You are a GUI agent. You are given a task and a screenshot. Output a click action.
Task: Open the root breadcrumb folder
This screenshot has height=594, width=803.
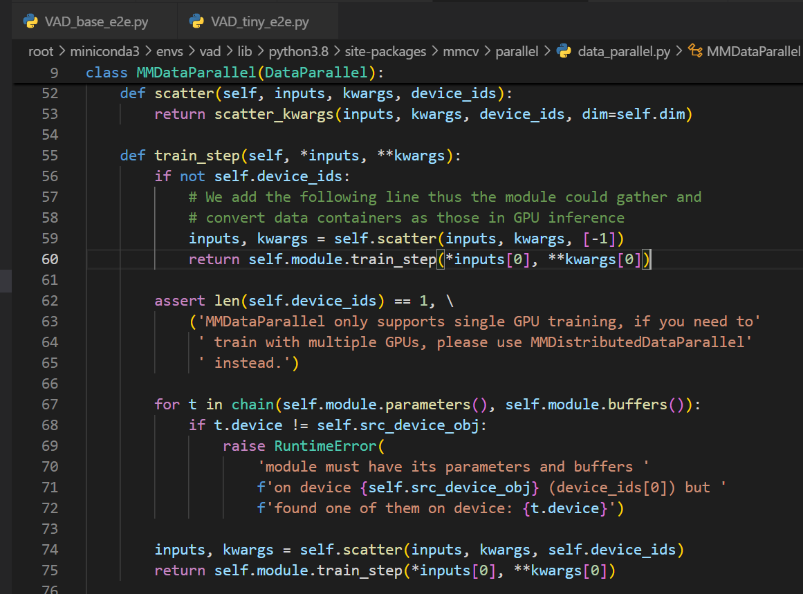pyautogui.click(x=40, y=51)
